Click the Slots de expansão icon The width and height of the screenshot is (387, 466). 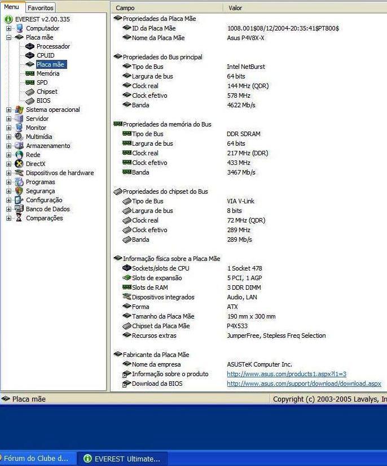(127, 277)
